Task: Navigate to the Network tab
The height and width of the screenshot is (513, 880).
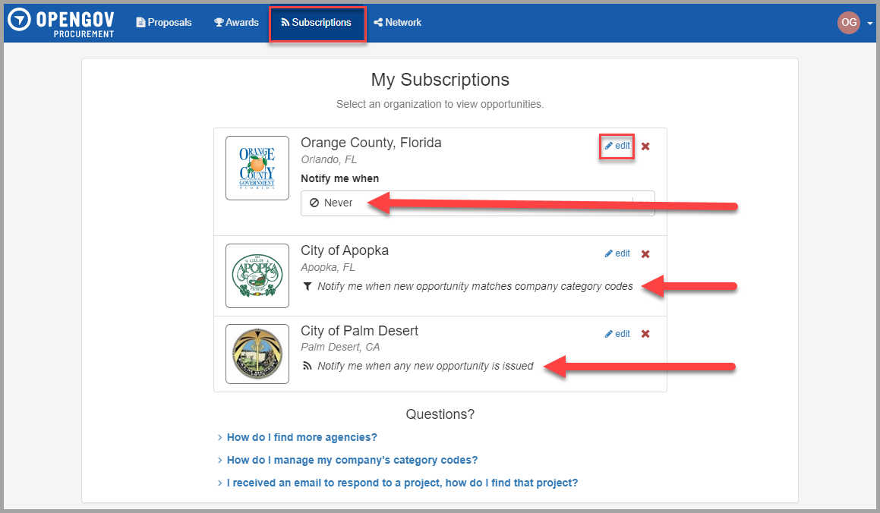Action: [397, 22]
